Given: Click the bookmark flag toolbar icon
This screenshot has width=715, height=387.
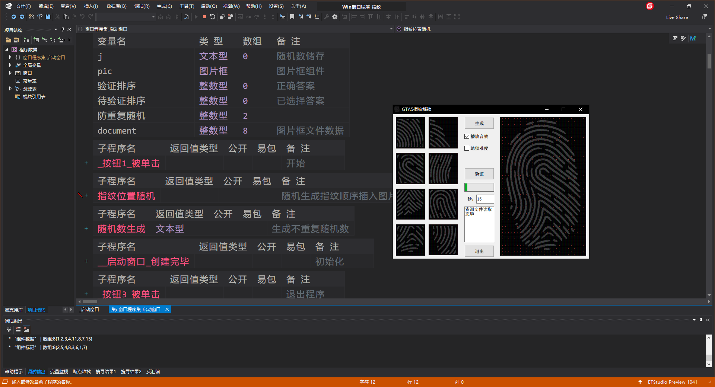Looking at the screenshot, I should tap(292, 17).
